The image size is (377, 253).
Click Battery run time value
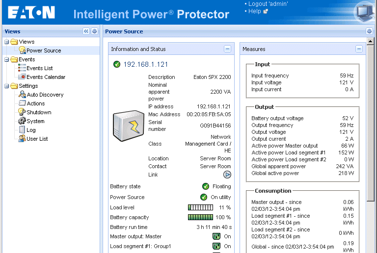click(x=214, y=227)
